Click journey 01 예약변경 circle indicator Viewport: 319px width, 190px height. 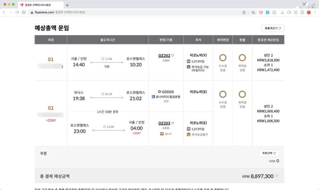[223, 58]
